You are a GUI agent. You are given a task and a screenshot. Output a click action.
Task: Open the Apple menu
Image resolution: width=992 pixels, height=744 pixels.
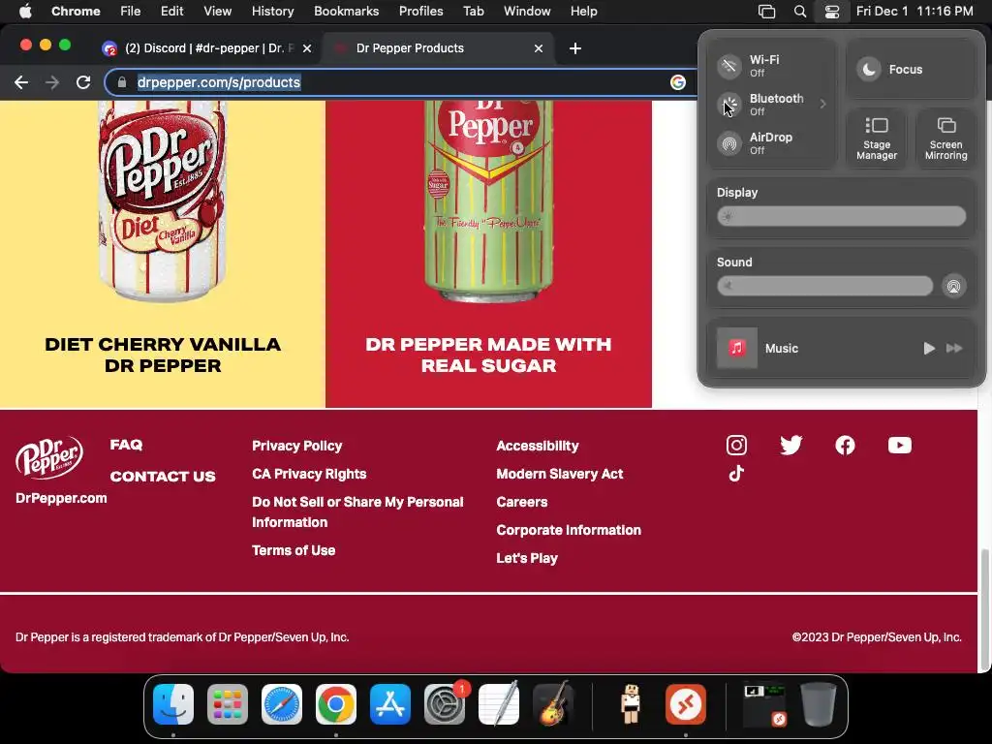click(25, 12)
